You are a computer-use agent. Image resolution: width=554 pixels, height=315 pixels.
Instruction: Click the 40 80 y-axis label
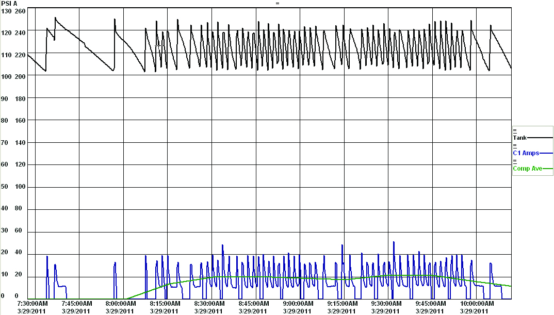12,208
